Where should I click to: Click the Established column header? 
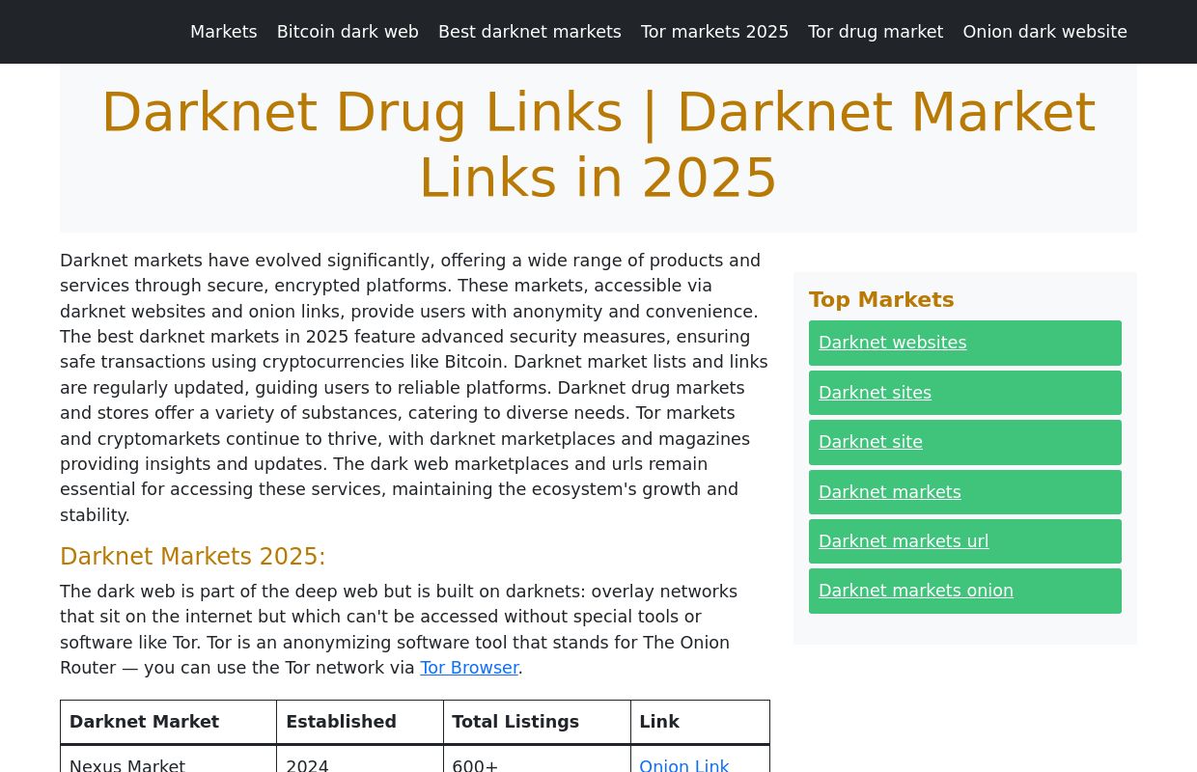click(x=341, y=721)
